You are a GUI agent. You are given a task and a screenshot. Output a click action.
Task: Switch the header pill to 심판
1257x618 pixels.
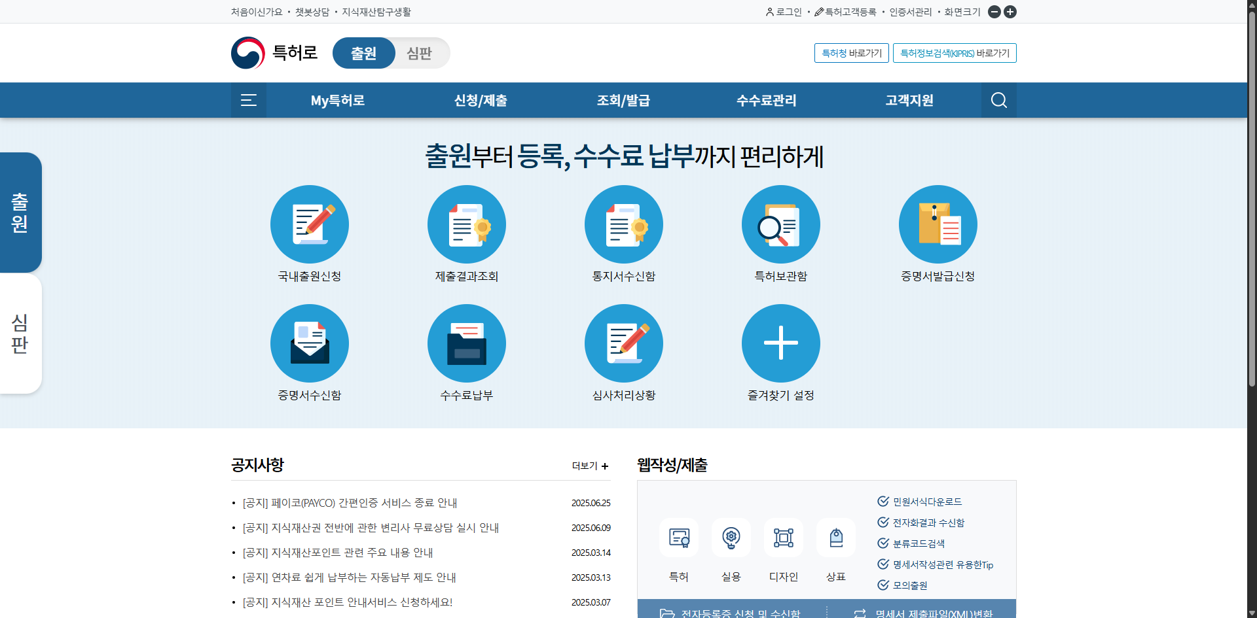(x=419, y=53)
